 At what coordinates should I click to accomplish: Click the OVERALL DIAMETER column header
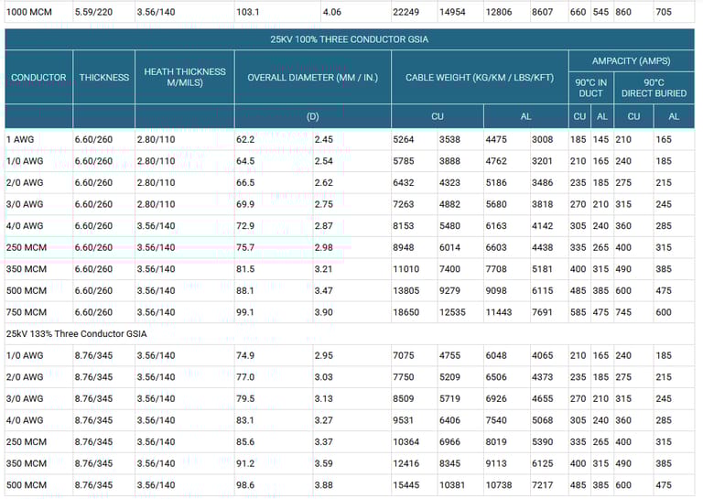click(x=312, y=78)
